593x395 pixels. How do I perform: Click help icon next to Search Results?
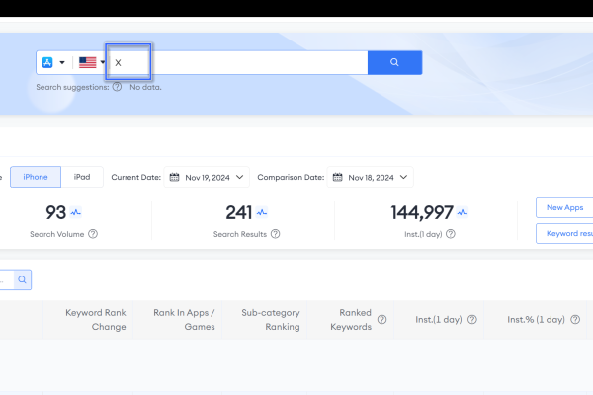pyautogui.click(x=275, y=234)
